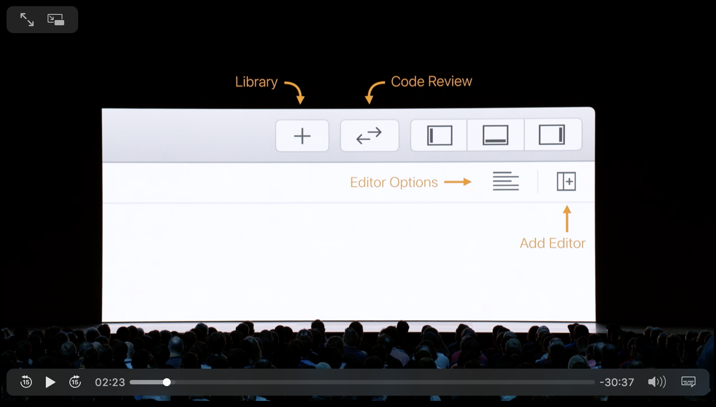This screenshot has width=716, height=407.
Task: Play the video
Action: 50,382
